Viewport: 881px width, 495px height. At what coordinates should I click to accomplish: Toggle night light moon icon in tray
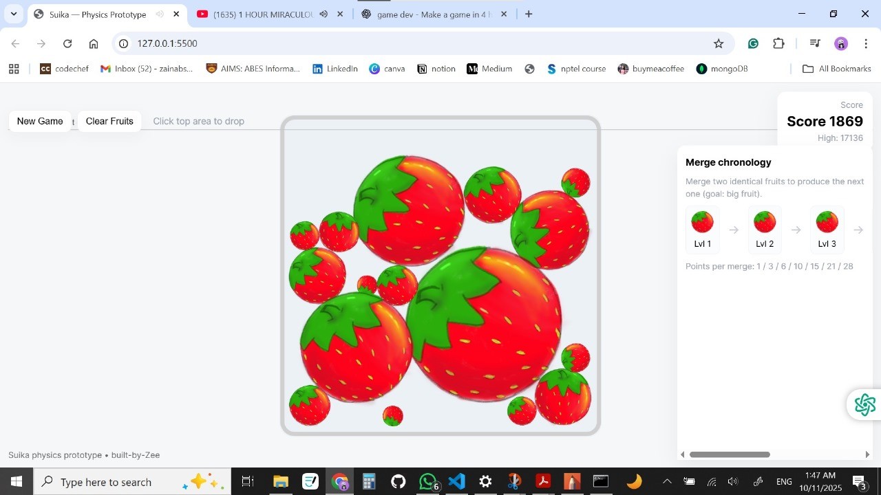634,481
